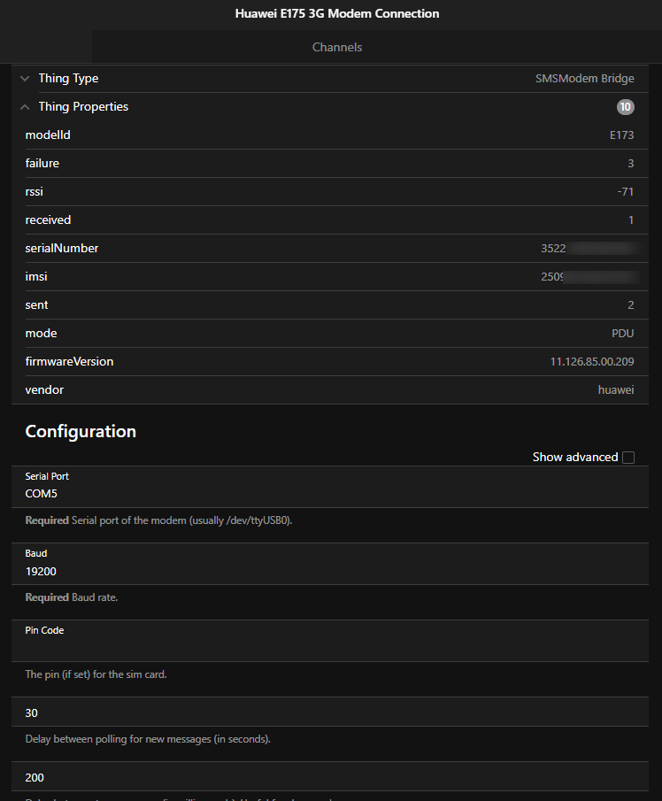
Task: Select the modelId property row
Action: [331, 135]
